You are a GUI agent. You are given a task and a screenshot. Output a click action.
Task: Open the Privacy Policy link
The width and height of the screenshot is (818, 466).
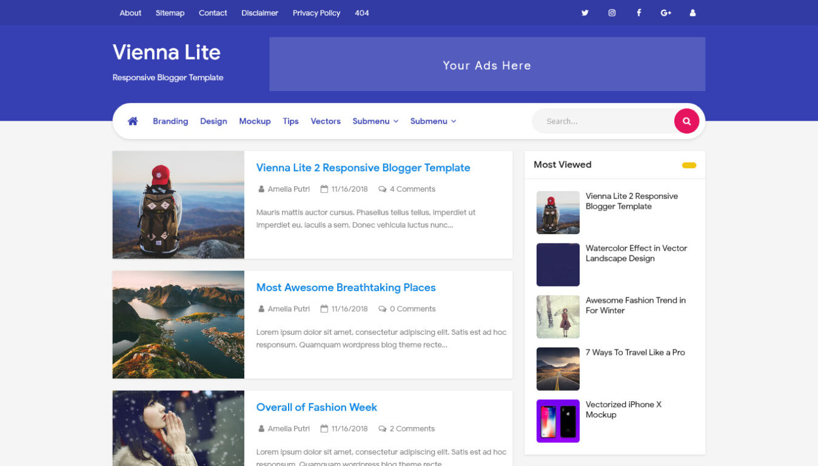317,13
